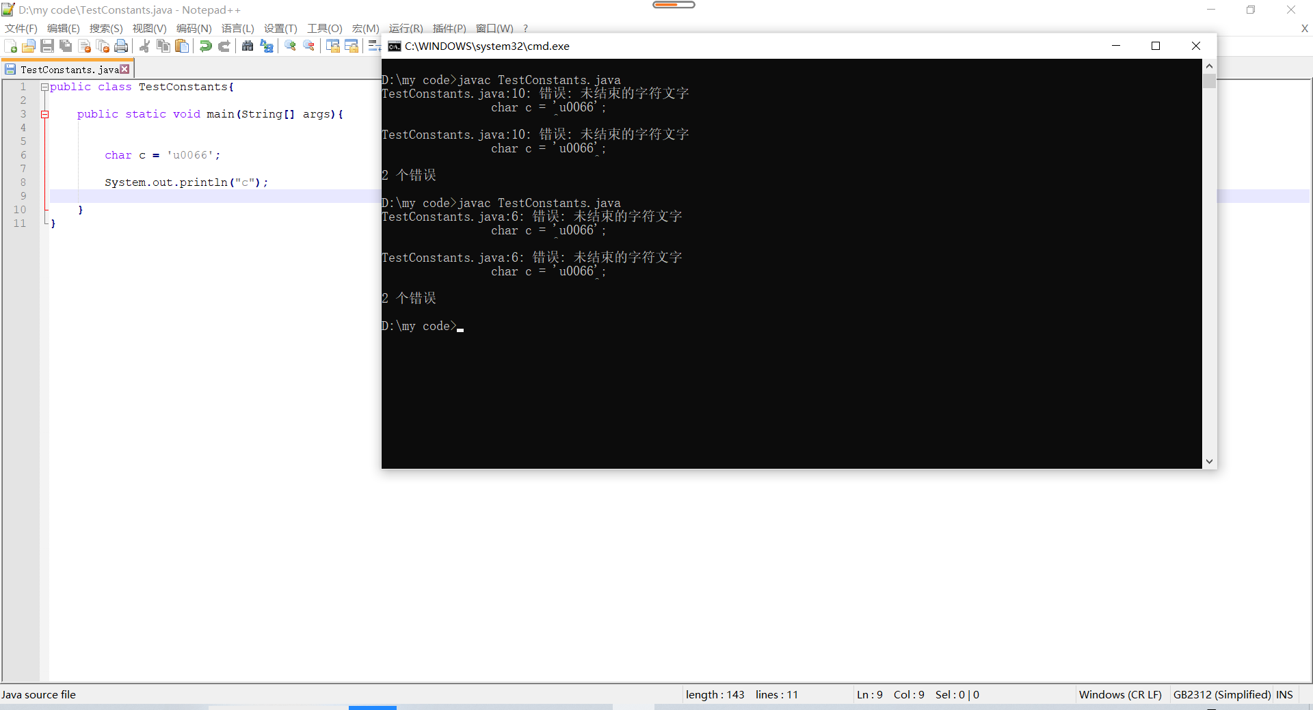Screen dimensions: 1313x710
Task: Click the Close file toolbar icon
Action: 85,46
